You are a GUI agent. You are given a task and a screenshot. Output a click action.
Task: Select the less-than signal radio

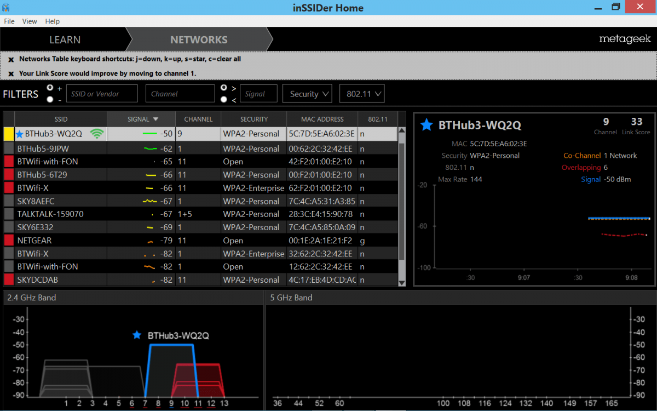point(224,99)
